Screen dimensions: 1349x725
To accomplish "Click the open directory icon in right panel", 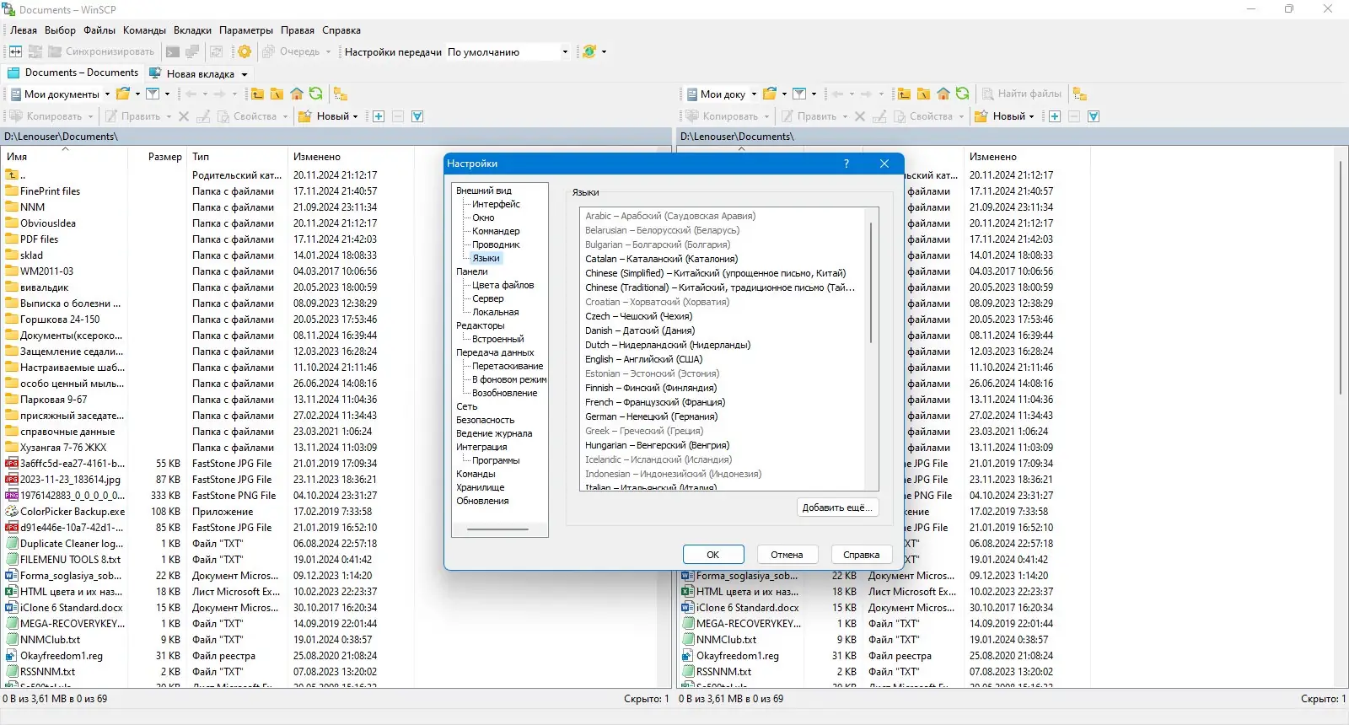I will tap(770, 94).
